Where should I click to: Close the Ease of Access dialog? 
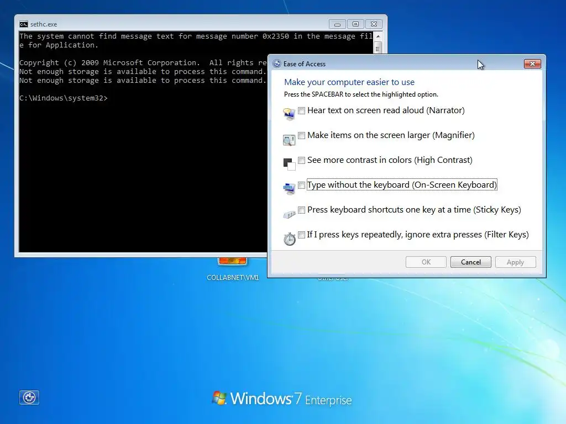pyautogui.click(x=532, y=64)
